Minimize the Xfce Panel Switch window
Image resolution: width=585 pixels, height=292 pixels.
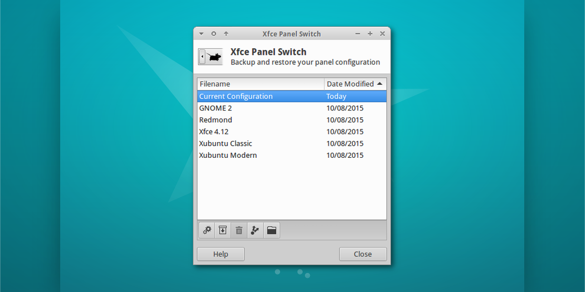click(358, 34)
